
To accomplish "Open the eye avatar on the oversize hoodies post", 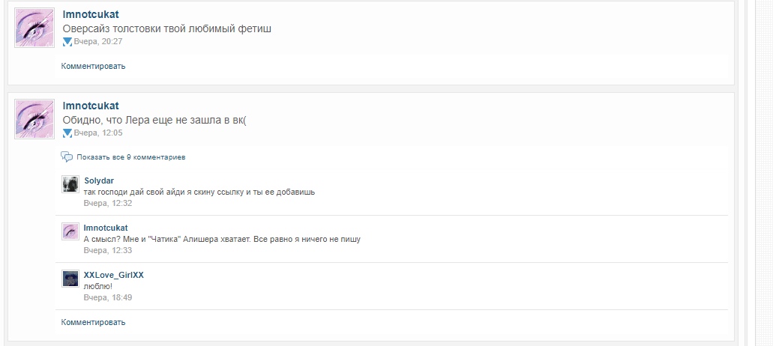I will pos(34,28).
